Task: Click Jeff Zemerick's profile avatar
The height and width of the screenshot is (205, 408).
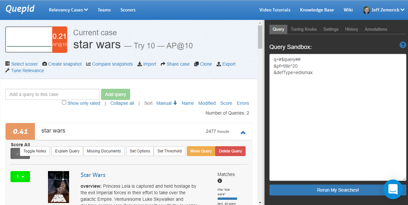Action: click(x=366, y=10)
